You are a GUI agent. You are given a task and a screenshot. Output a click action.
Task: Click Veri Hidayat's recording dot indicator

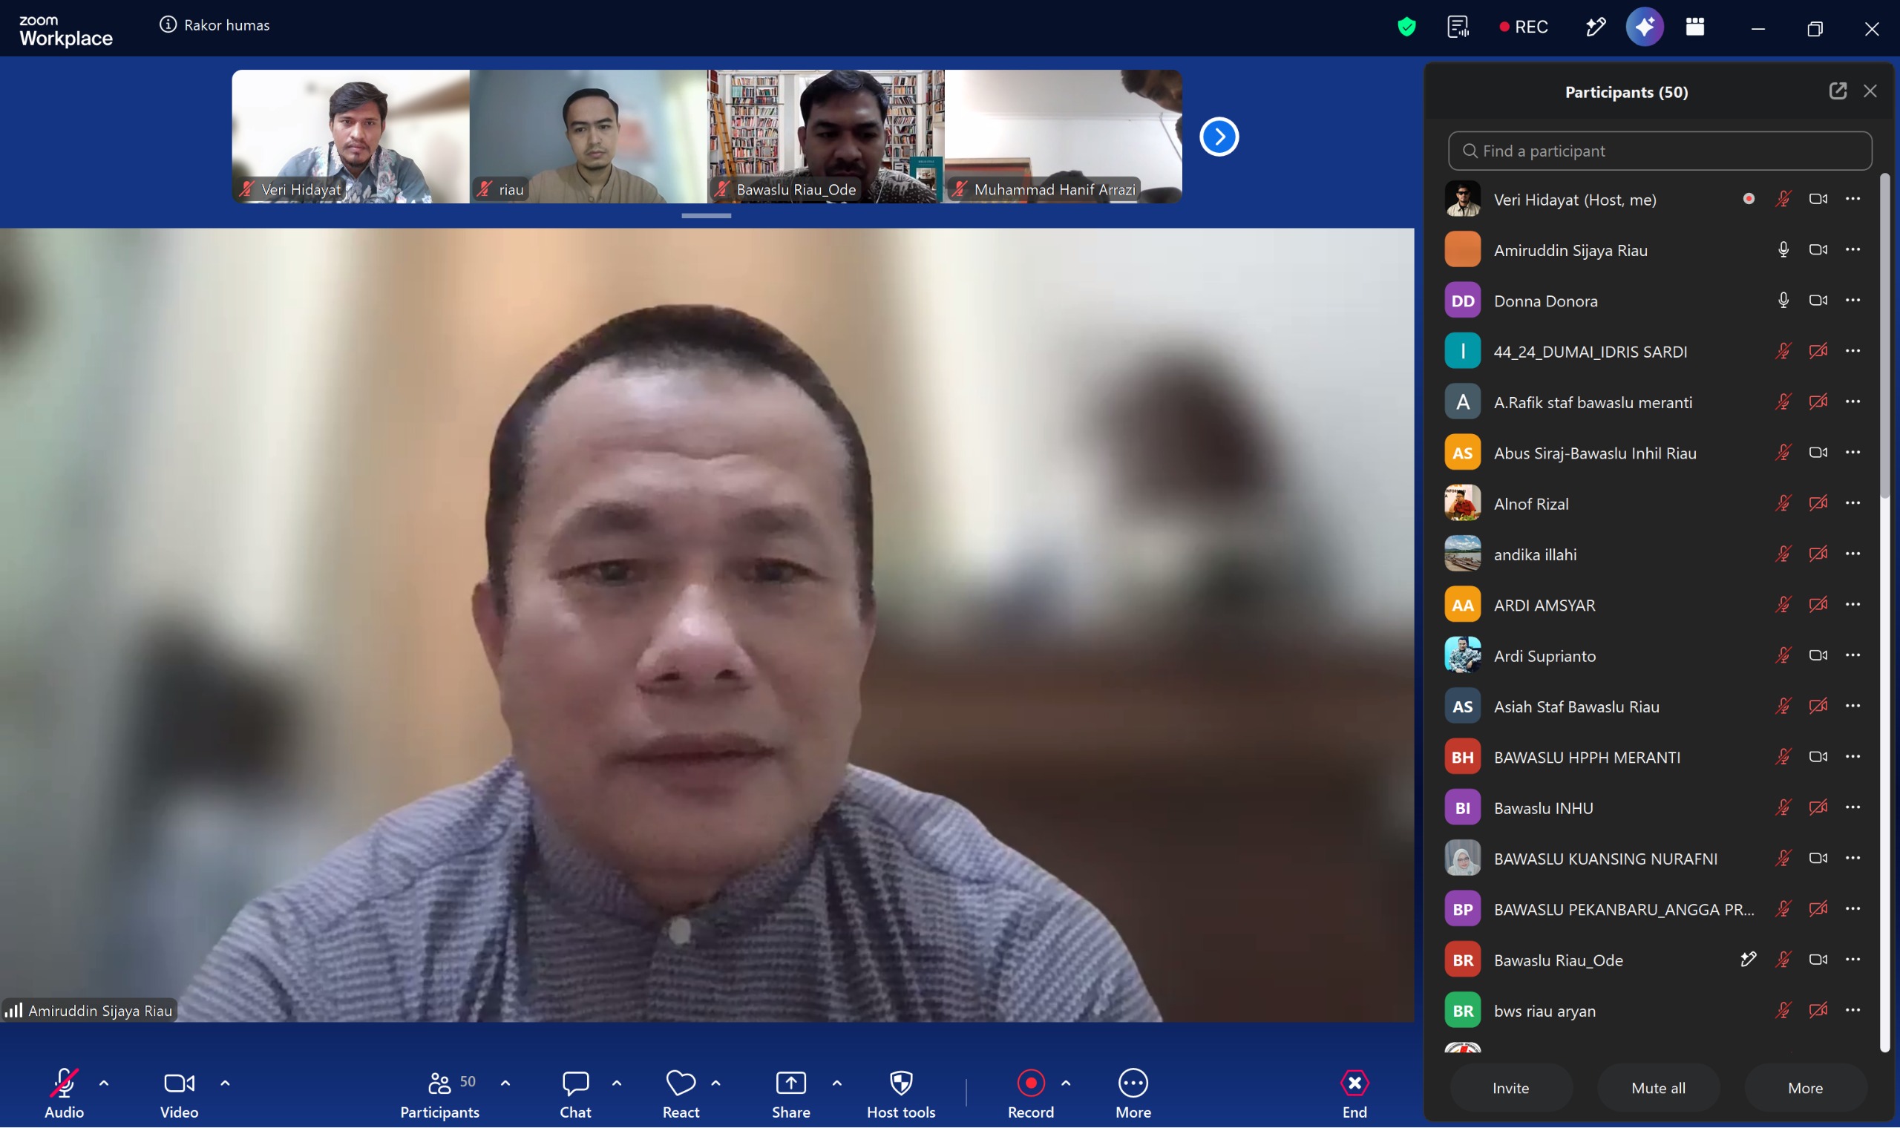click(1749, 199)
